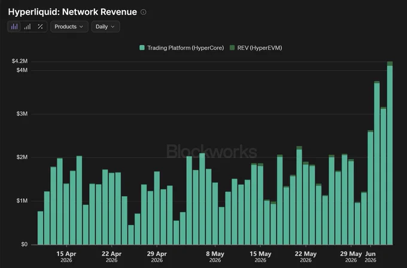Image resolution: width=407 pixels, height=268 pixels.
Task: Click the REV (HyperEVM) legend label
Action: click(x=260, y=48)
